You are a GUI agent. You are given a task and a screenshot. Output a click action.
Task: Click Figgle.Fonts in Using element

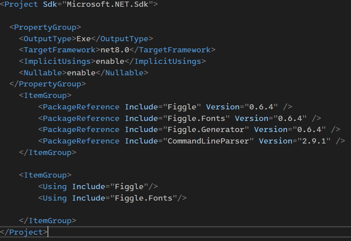pos(144,198)
